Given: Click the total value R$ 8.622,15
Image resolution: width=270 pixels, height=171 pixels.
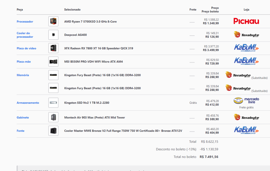Looking at the screenshot, I should pyautogui.click(x=210, y=142).
